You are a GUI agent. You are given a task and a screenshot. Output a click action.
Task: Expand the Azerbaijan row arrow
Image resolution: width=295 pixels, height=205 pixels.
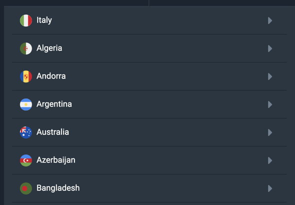[x=270, y=160]
